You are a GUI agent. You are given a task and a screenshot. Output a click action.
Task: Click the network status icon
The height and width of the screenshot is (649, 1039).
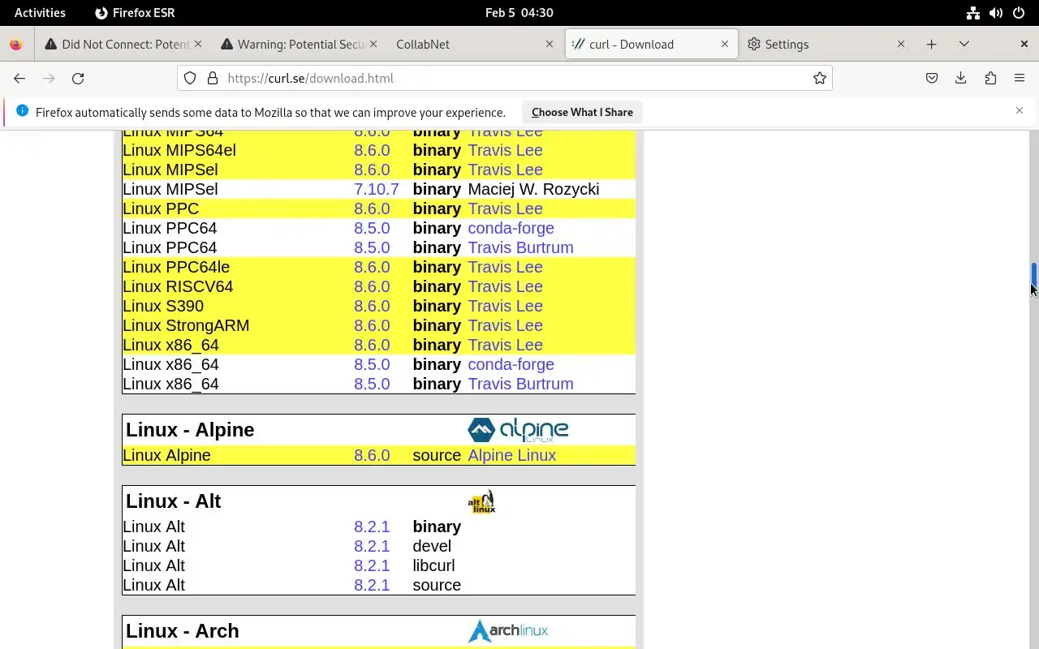pos(973,12)
